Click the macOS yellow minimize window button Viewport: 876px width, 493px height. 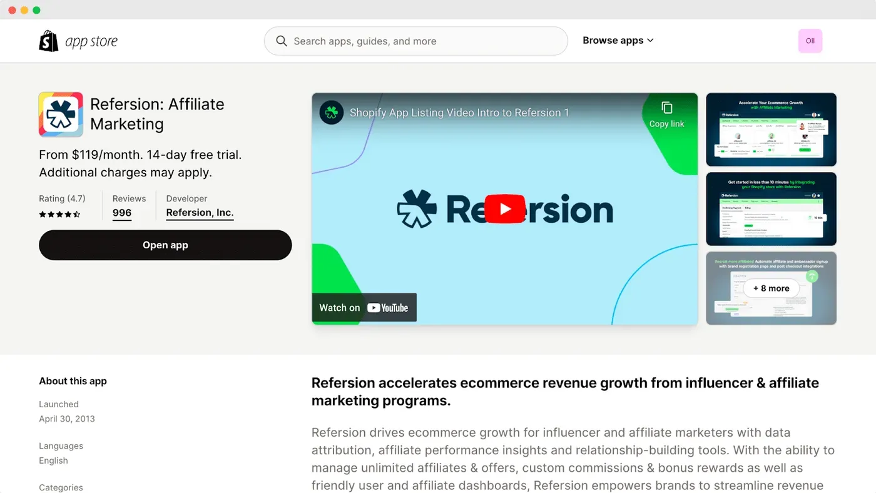pos(24,10)
